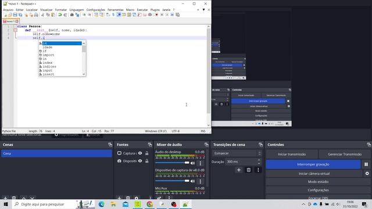
Task: Mute the capture device audio speaker icon
Action: coord(192,181)
